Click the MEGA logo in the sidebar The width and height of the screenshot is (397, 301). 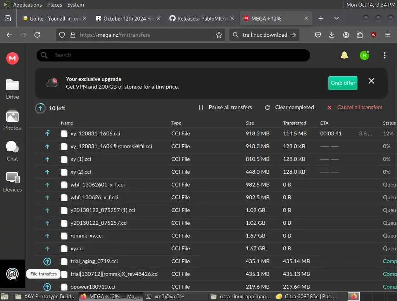click(x=12, y=58)
